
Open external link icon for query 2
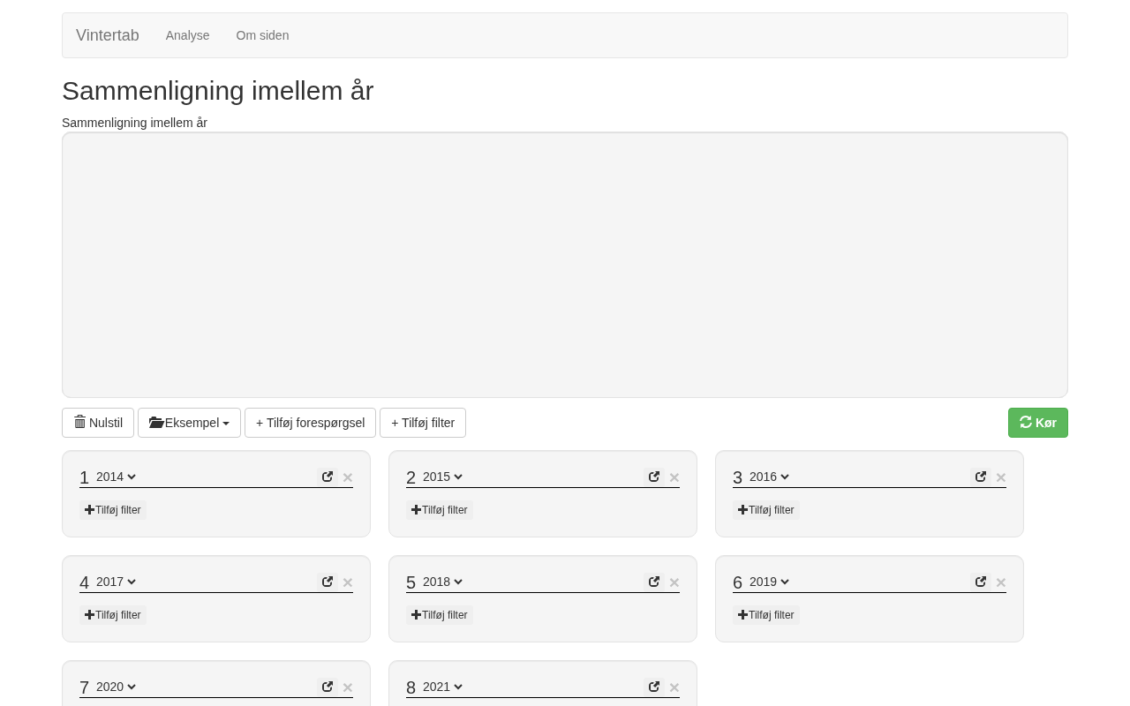pos(654,477)
